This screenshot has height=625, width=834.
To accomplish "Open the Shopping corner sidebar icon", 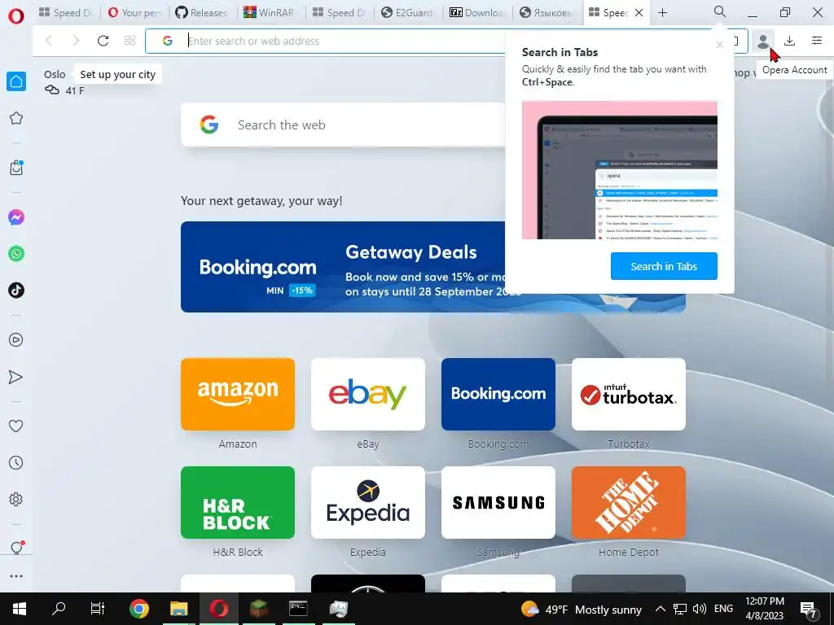I will [16, 168].
